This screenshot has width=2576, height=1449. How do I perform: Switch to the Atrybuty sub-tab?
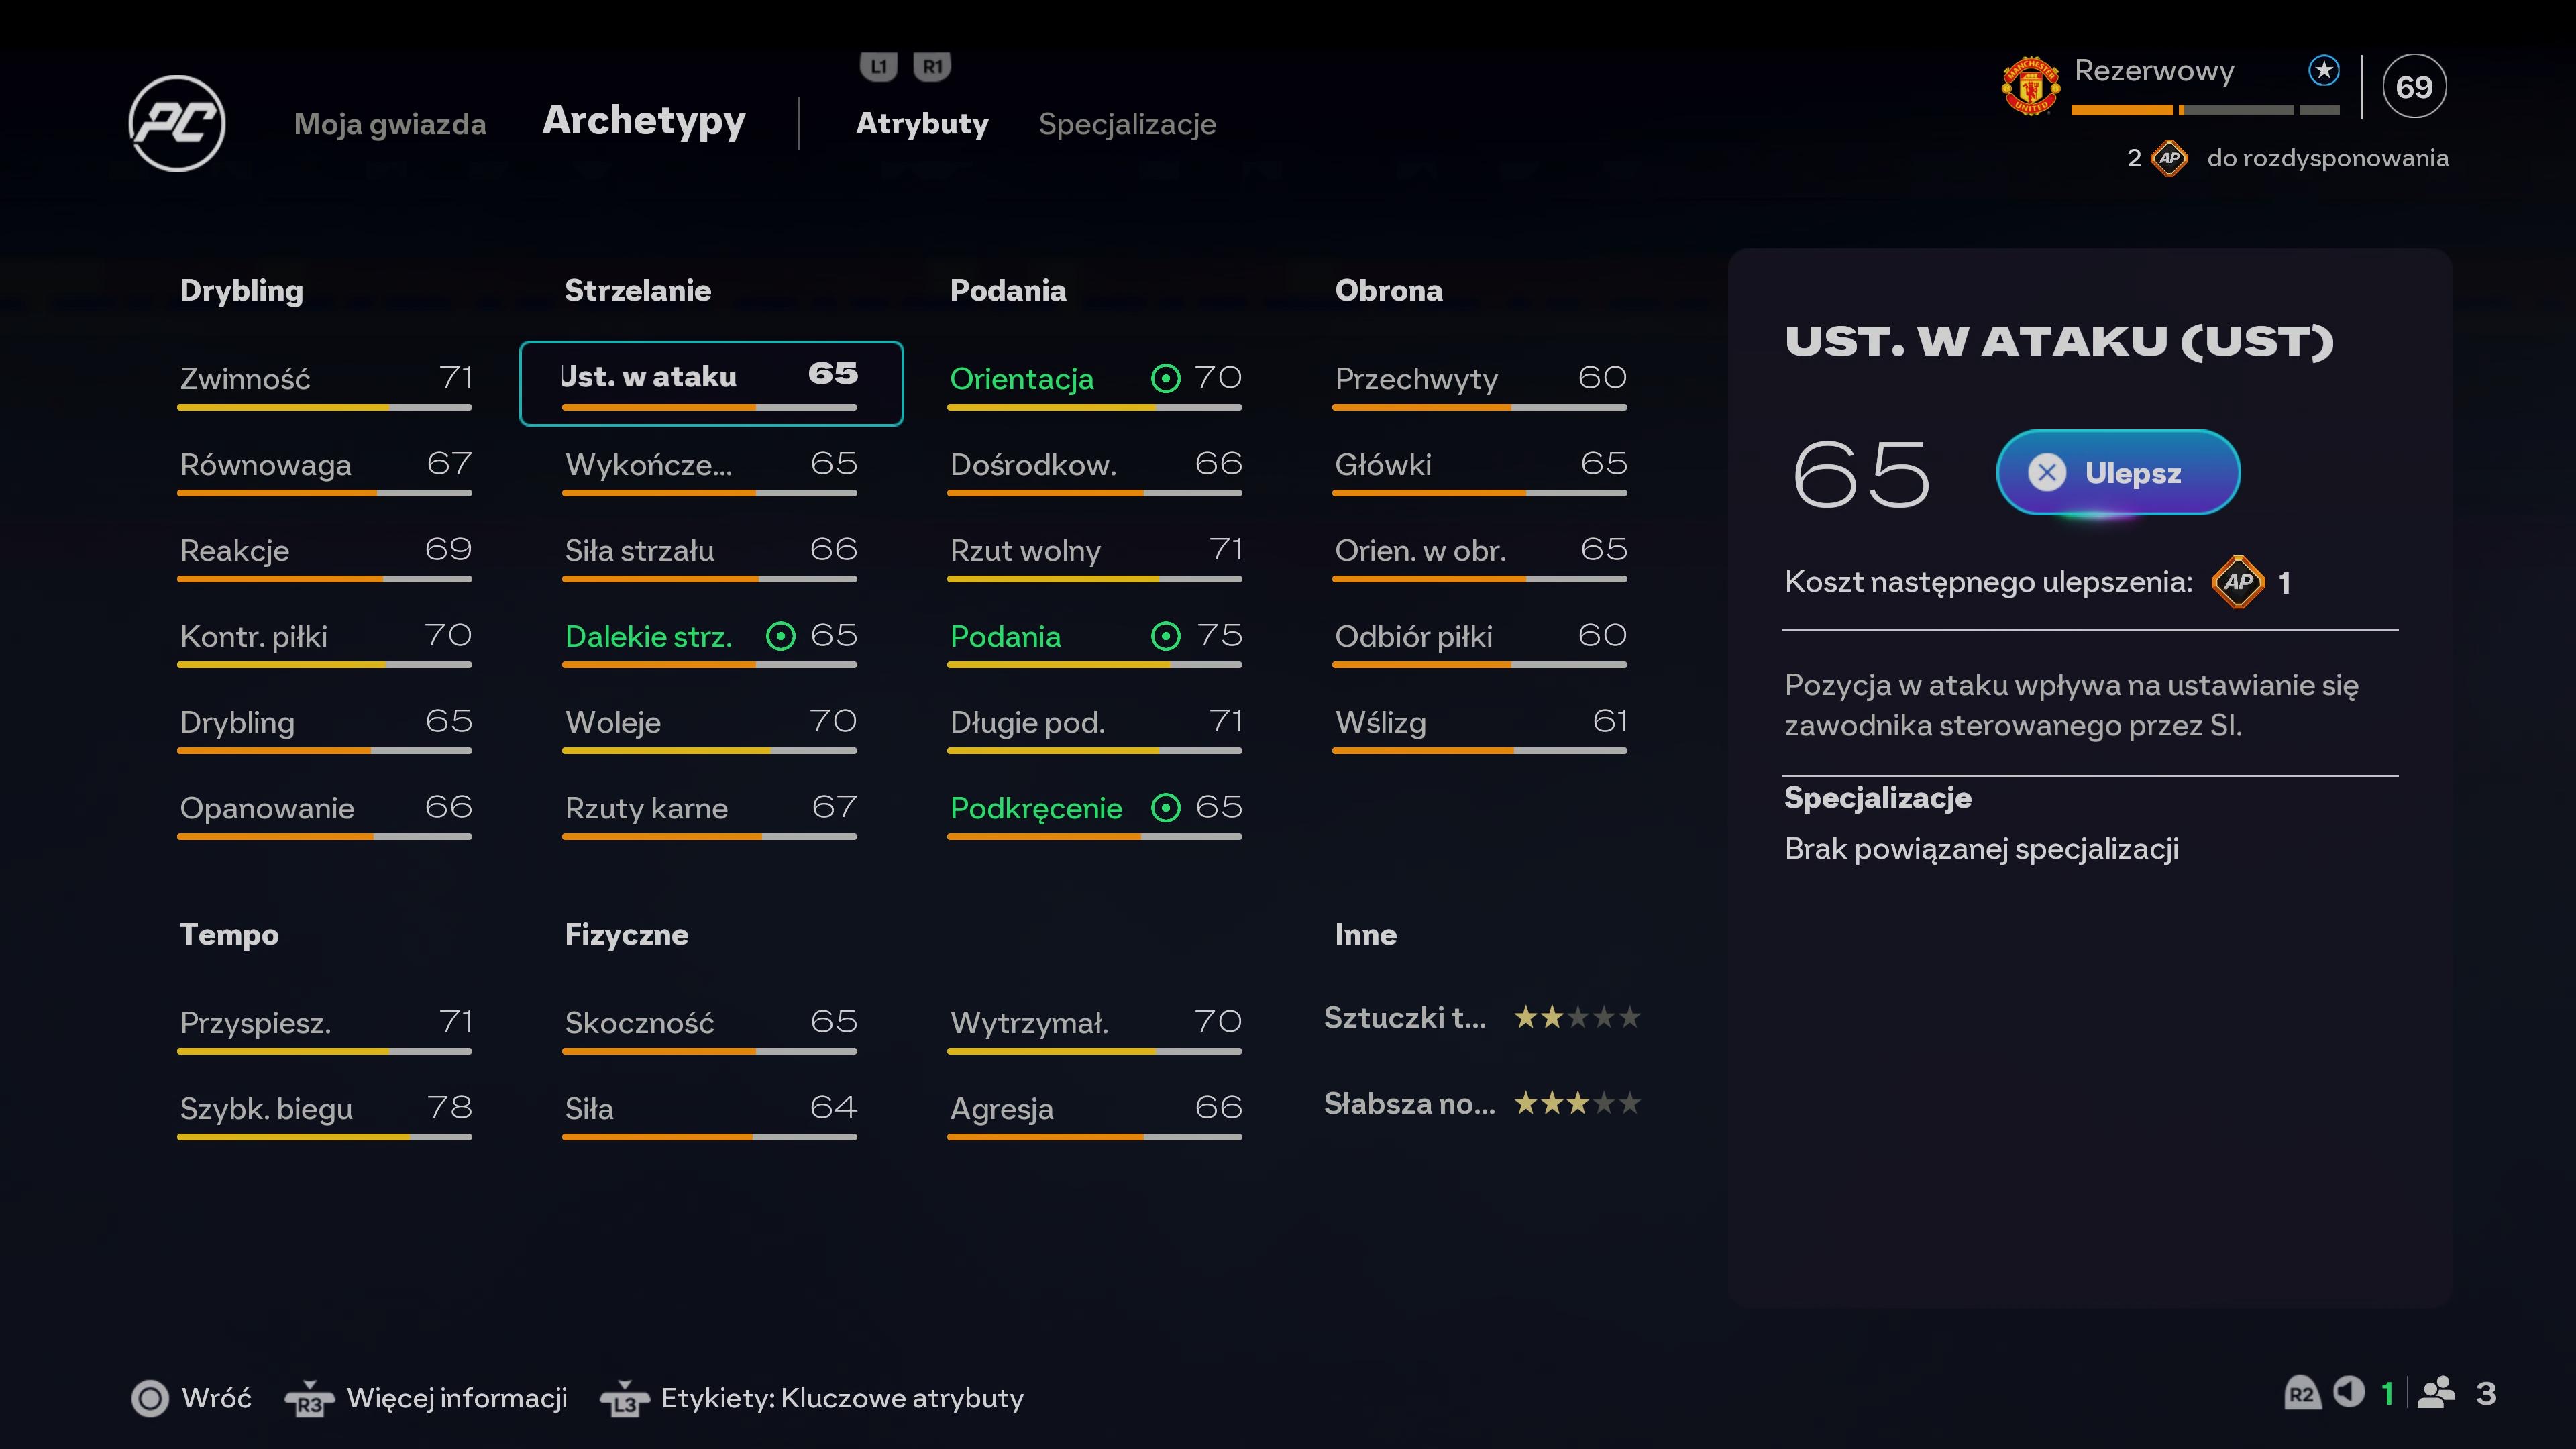(922, 124)
